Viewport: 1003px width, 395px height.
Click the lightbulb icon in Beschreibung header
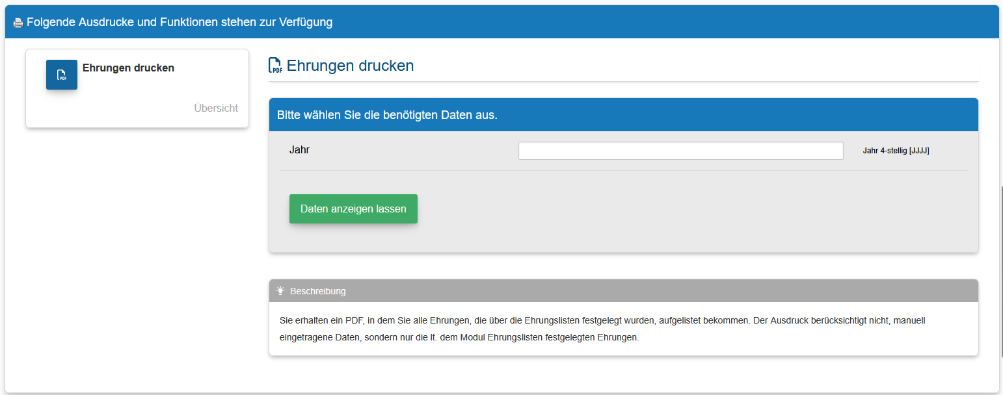pyautogui.click(x=280, y=291)
